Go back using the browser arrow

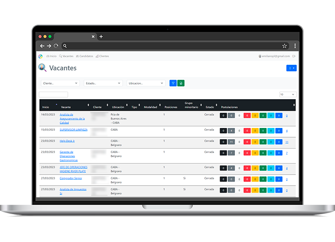42,46
